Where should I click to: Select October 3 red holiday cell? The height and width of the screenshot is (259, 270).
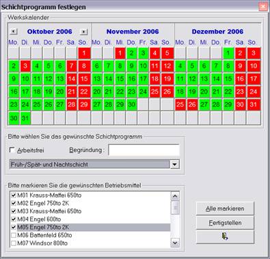pyautogui.click(x=25, y=66)
